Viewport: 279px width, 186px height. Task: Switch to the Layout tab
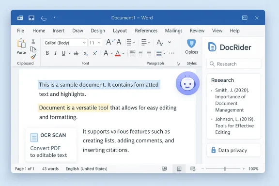(120, 31)
